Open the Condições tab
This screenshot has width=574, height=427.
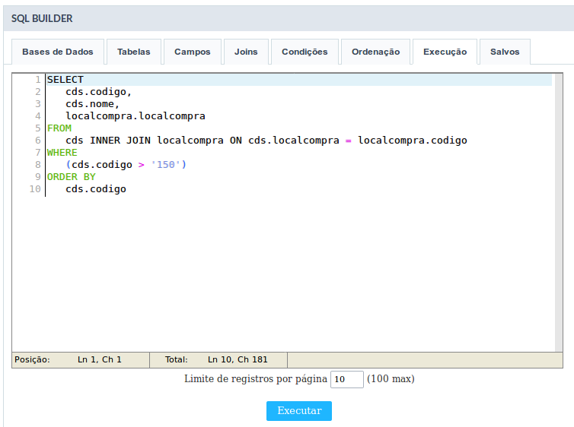click(305, 52)
